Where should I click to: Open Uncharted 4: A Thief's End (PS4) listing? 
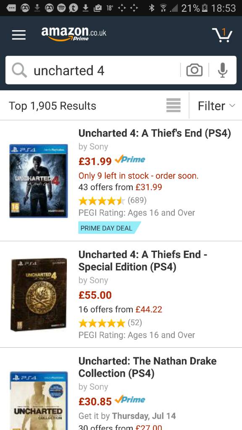[155, 133]
